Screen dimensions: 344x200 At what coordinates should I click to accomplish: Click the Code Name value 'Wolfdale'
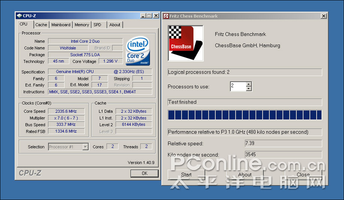tap(68, 48)
